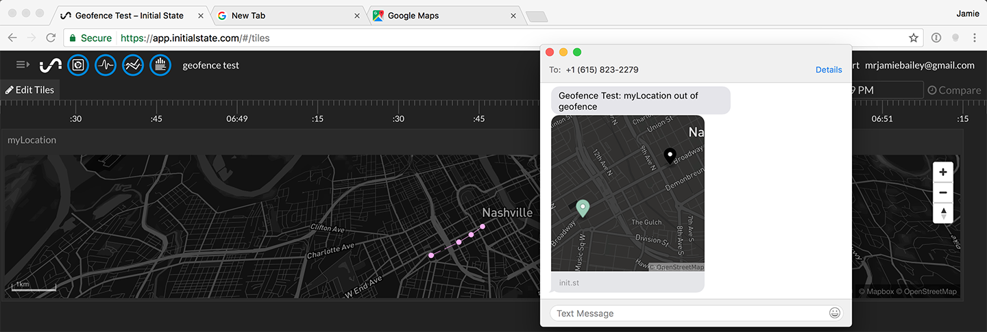Open Chrome's three-dot menu
This screenshot has height=332, width=987.
975,38
